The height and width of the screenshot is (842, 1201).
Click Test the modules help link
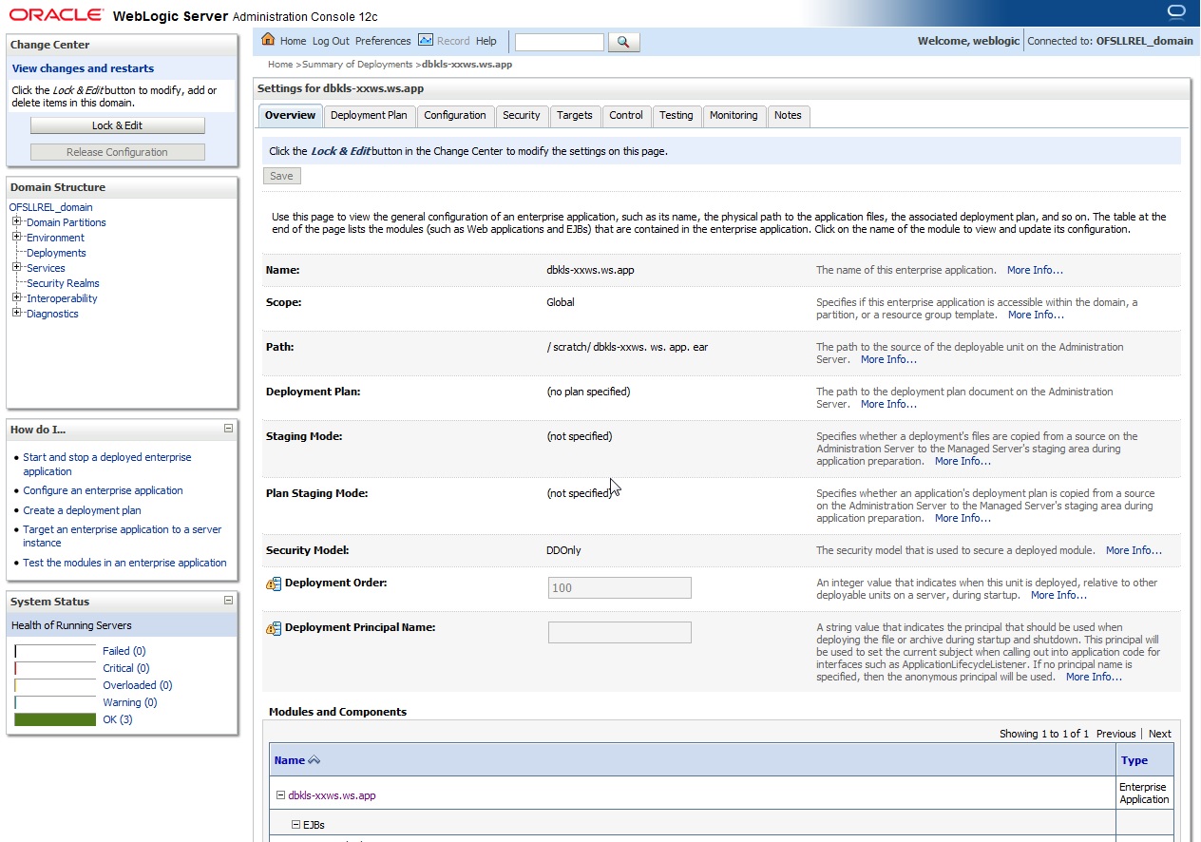[x=124, y=563]
